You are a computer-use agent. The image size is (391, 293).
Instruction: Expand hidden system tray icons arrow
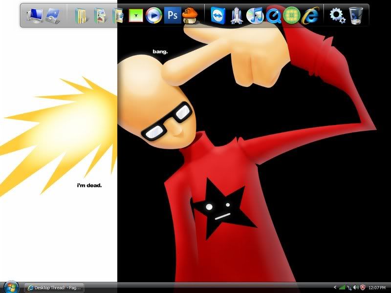[335, 288]
